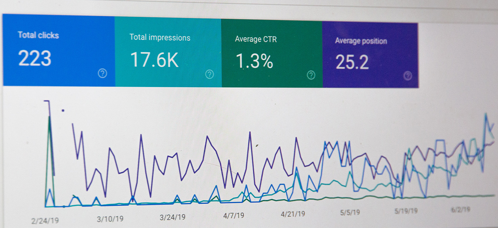Click the 17.6K impressions value
The height and width of the screenshot is (228, 498).
coord(154,59)
